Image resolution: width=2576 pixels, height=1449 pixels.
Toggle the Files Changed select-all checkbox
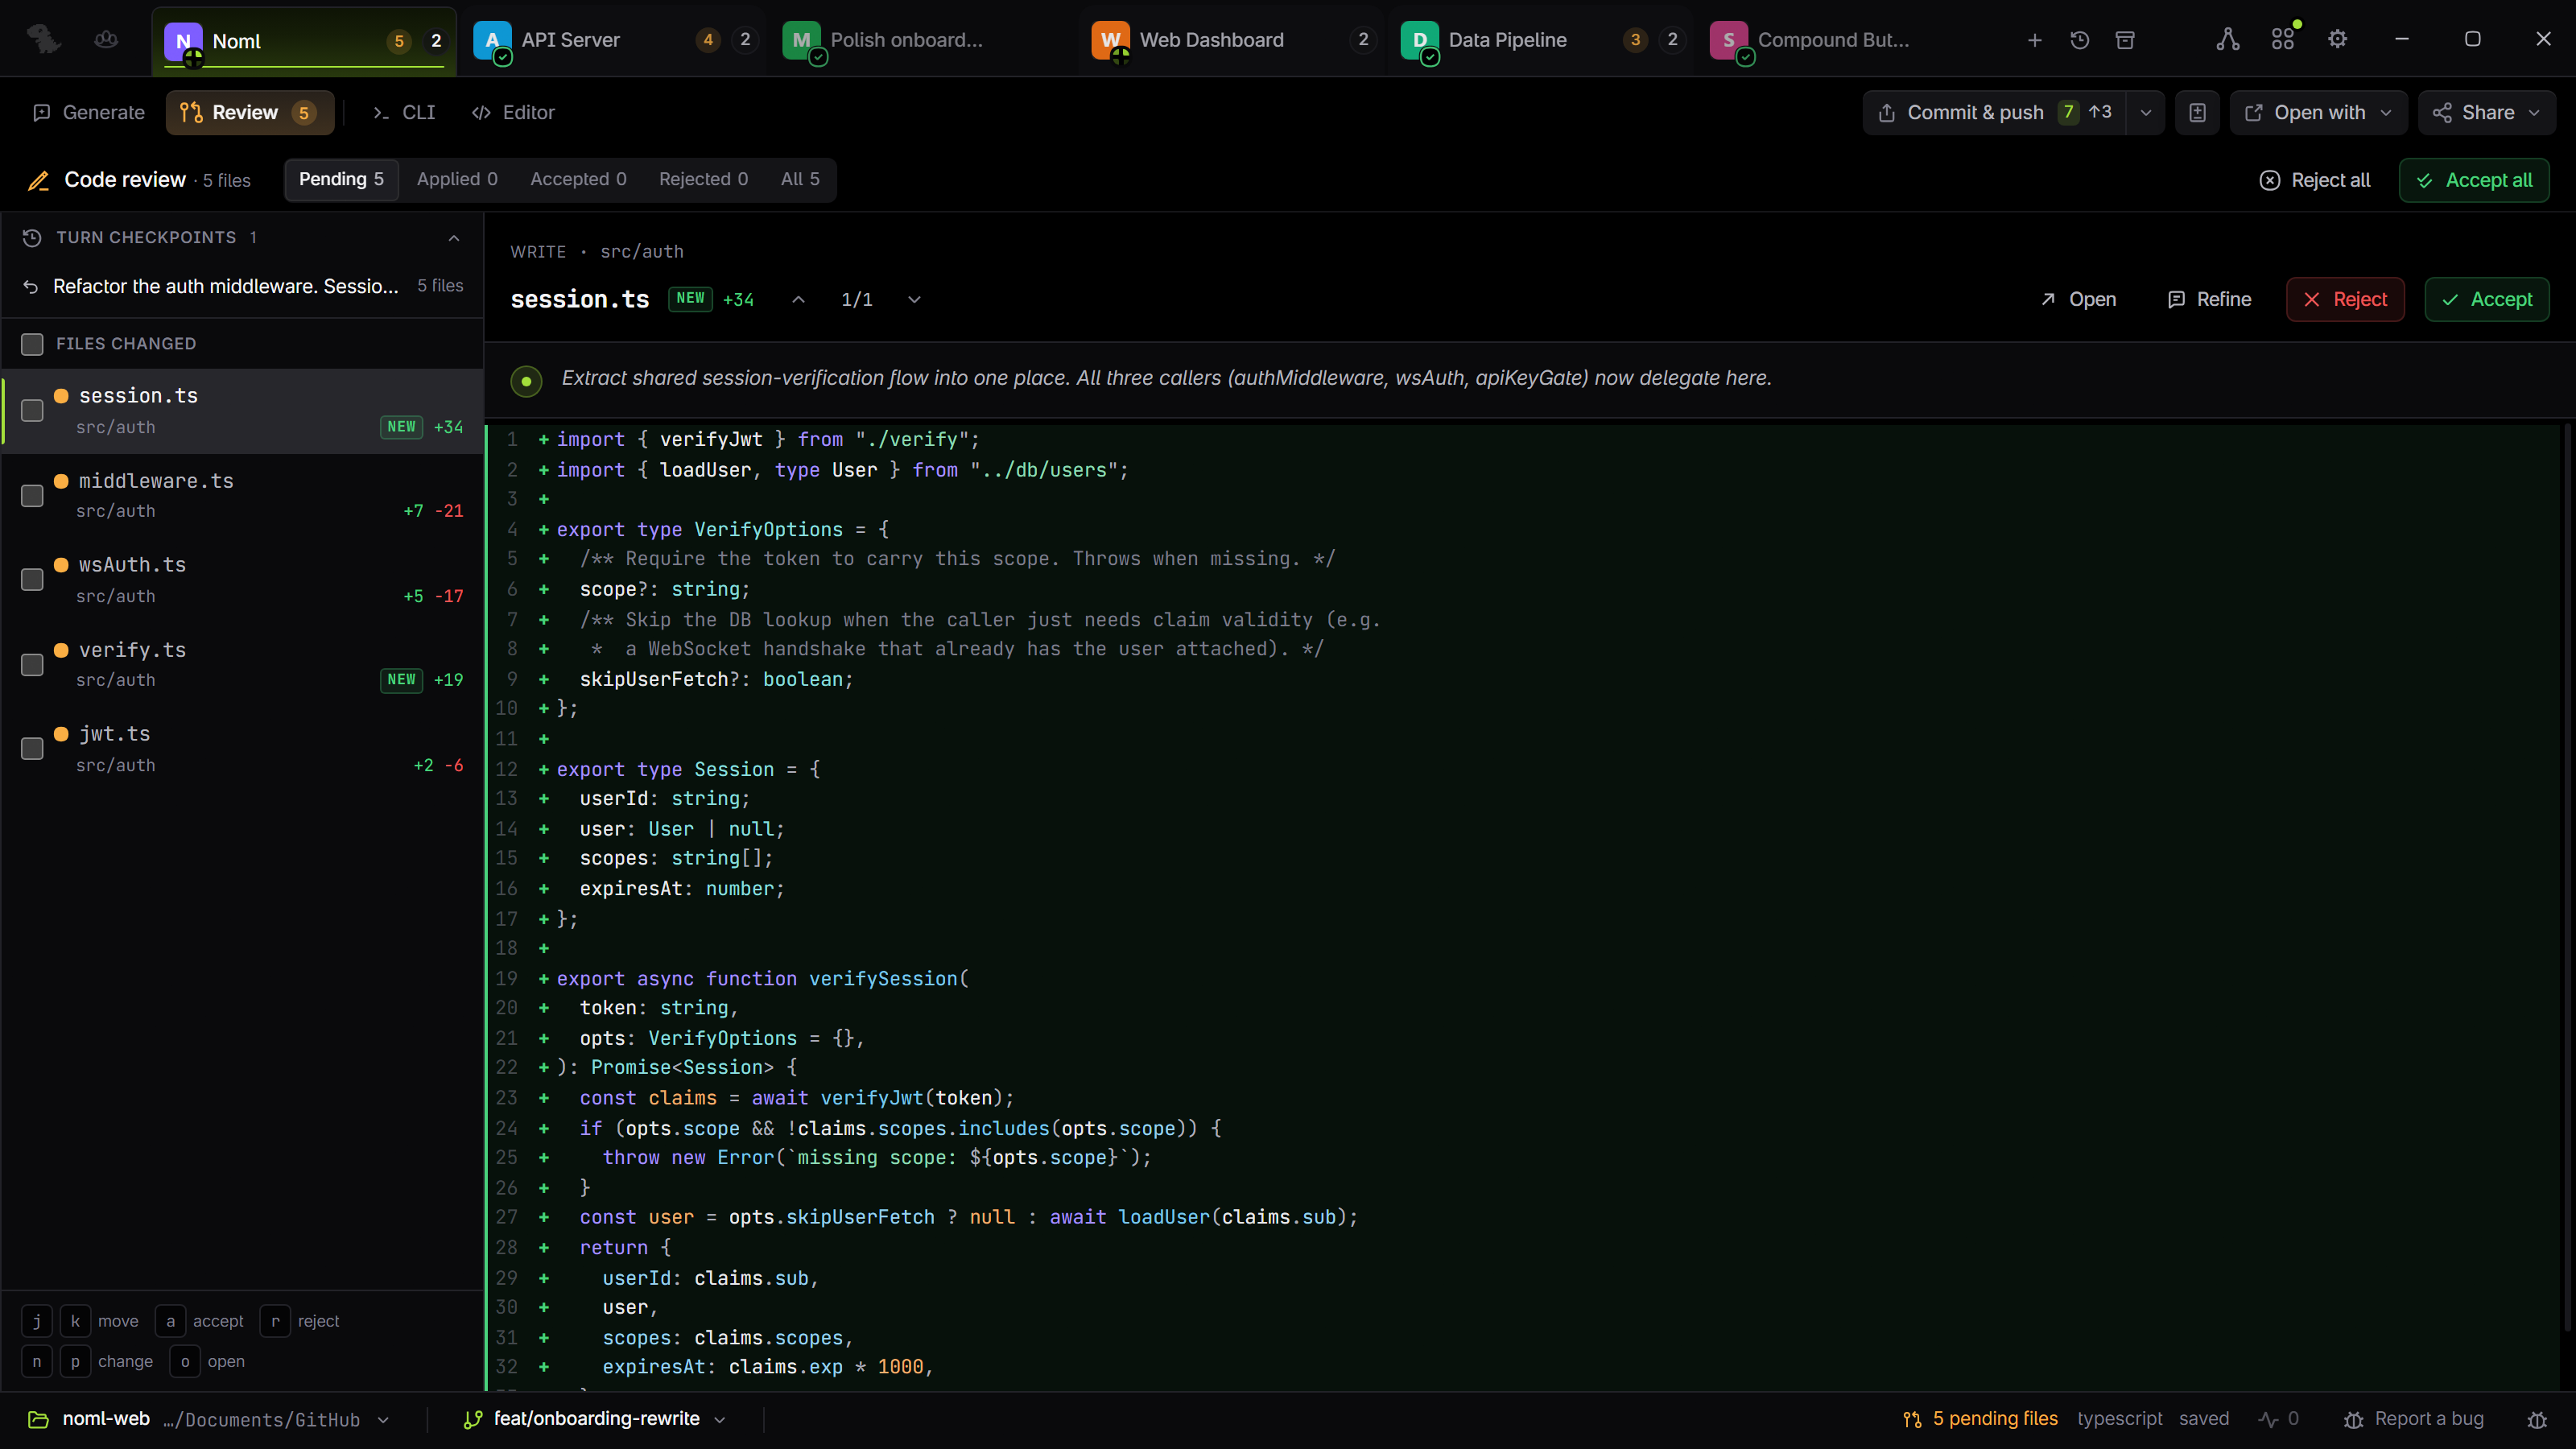click(x=32, y=344)
